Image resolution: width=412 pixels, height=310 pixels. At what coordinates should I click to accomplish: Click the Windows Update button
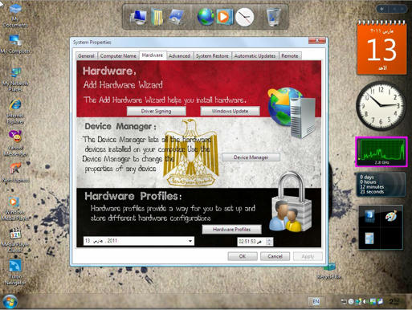230,111
